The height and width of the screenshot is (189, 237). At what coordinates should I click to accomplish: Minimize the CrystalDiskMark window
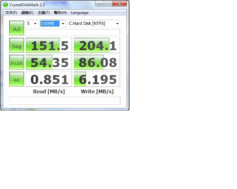(99, 4)
